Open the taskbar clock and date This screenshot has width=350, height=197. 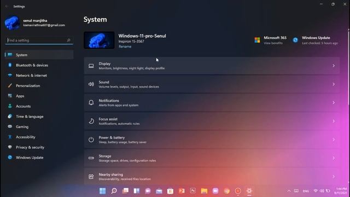coord(341,191)
